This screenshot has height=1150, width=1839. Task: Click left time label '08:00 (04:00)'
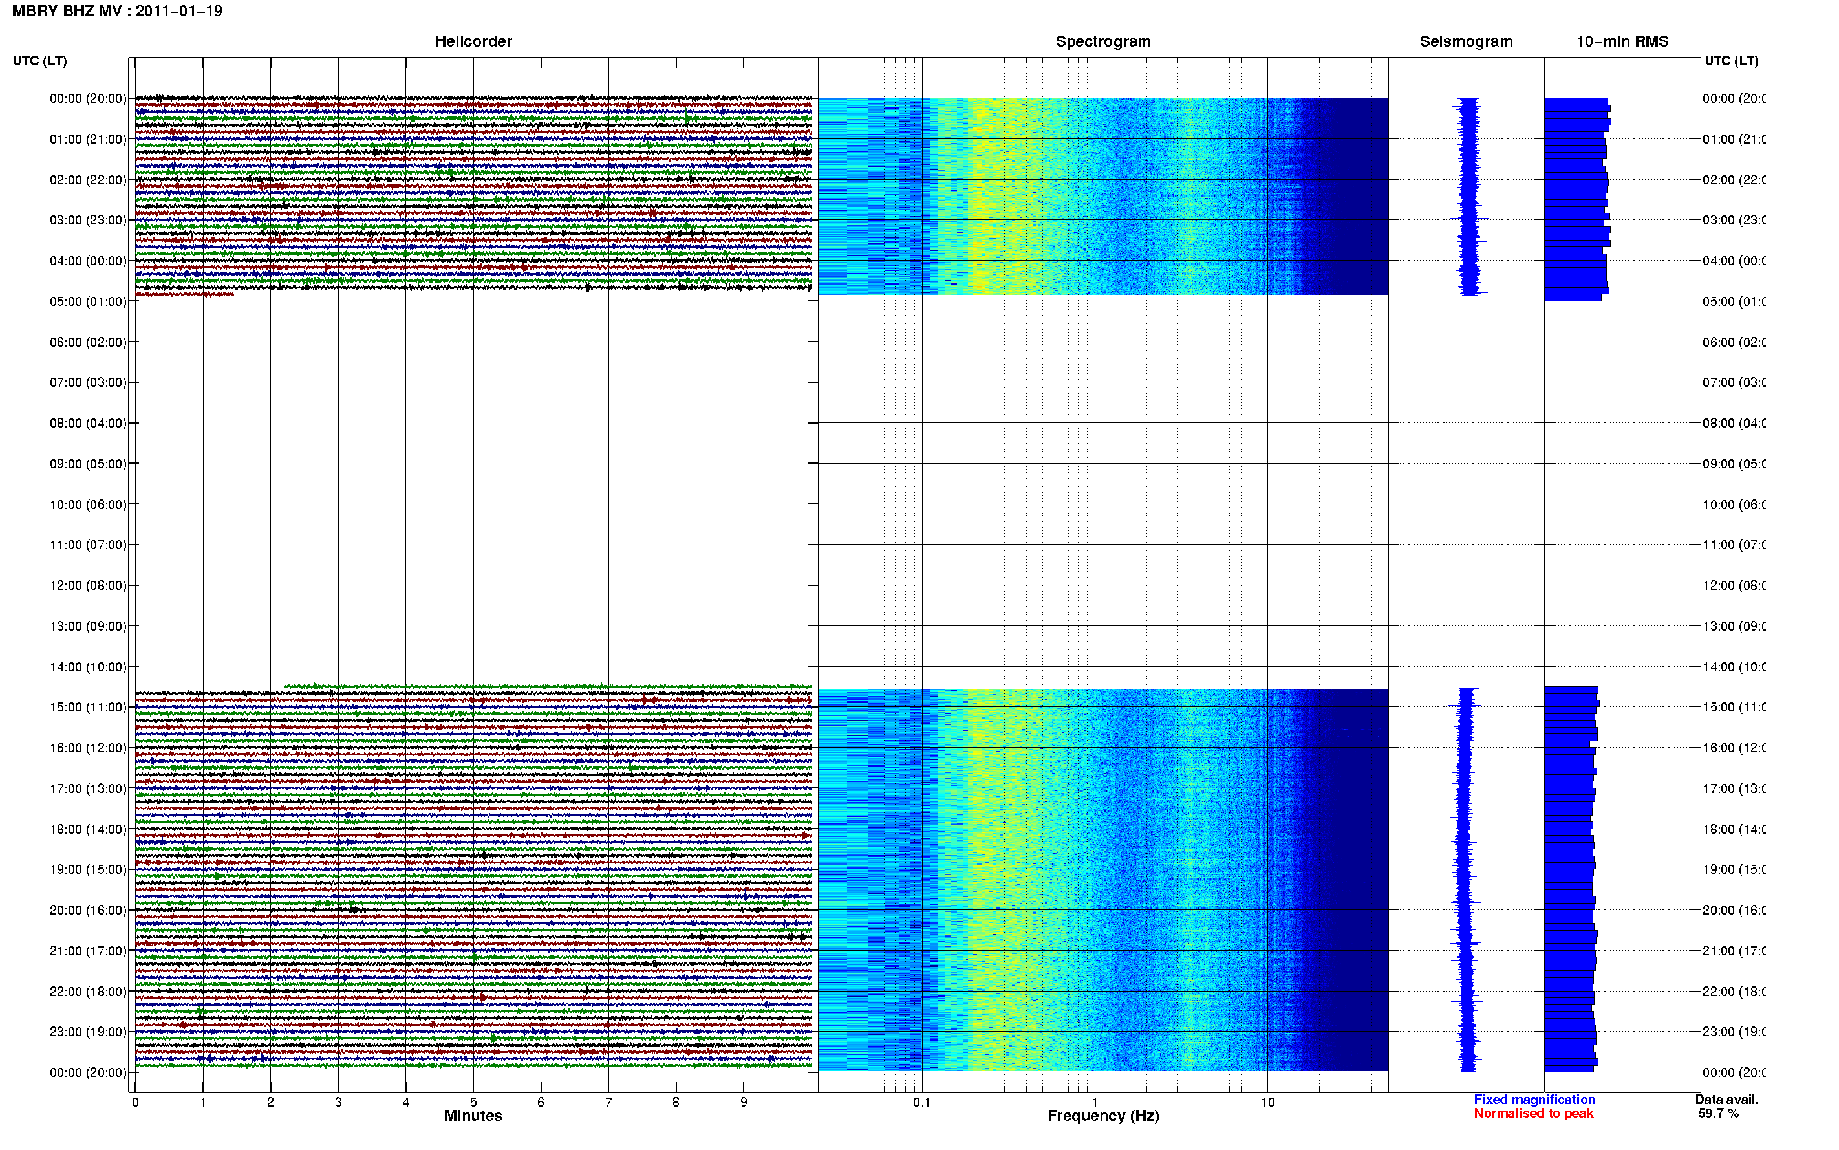tap(88, 423)
